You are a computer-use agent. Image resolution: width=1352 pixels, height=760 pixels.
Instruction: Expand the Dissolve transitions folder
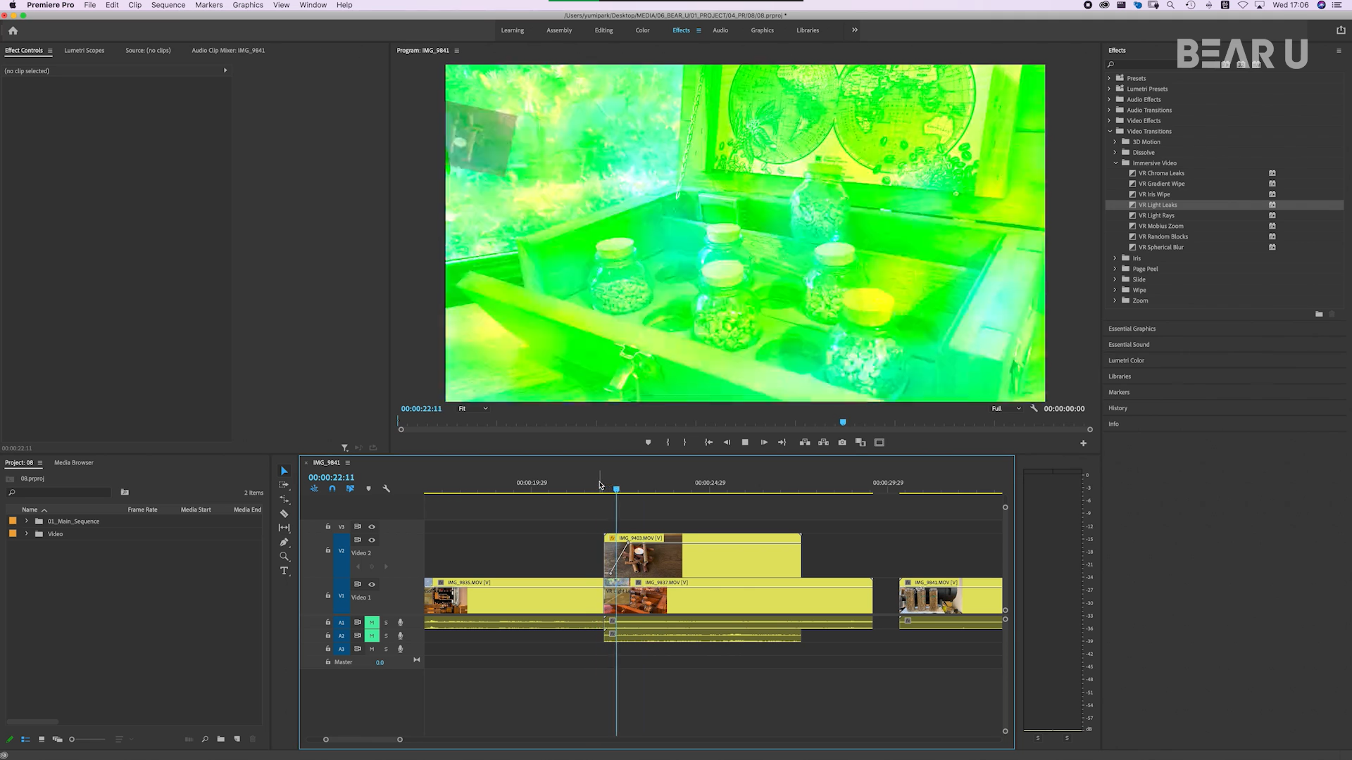1115,153
